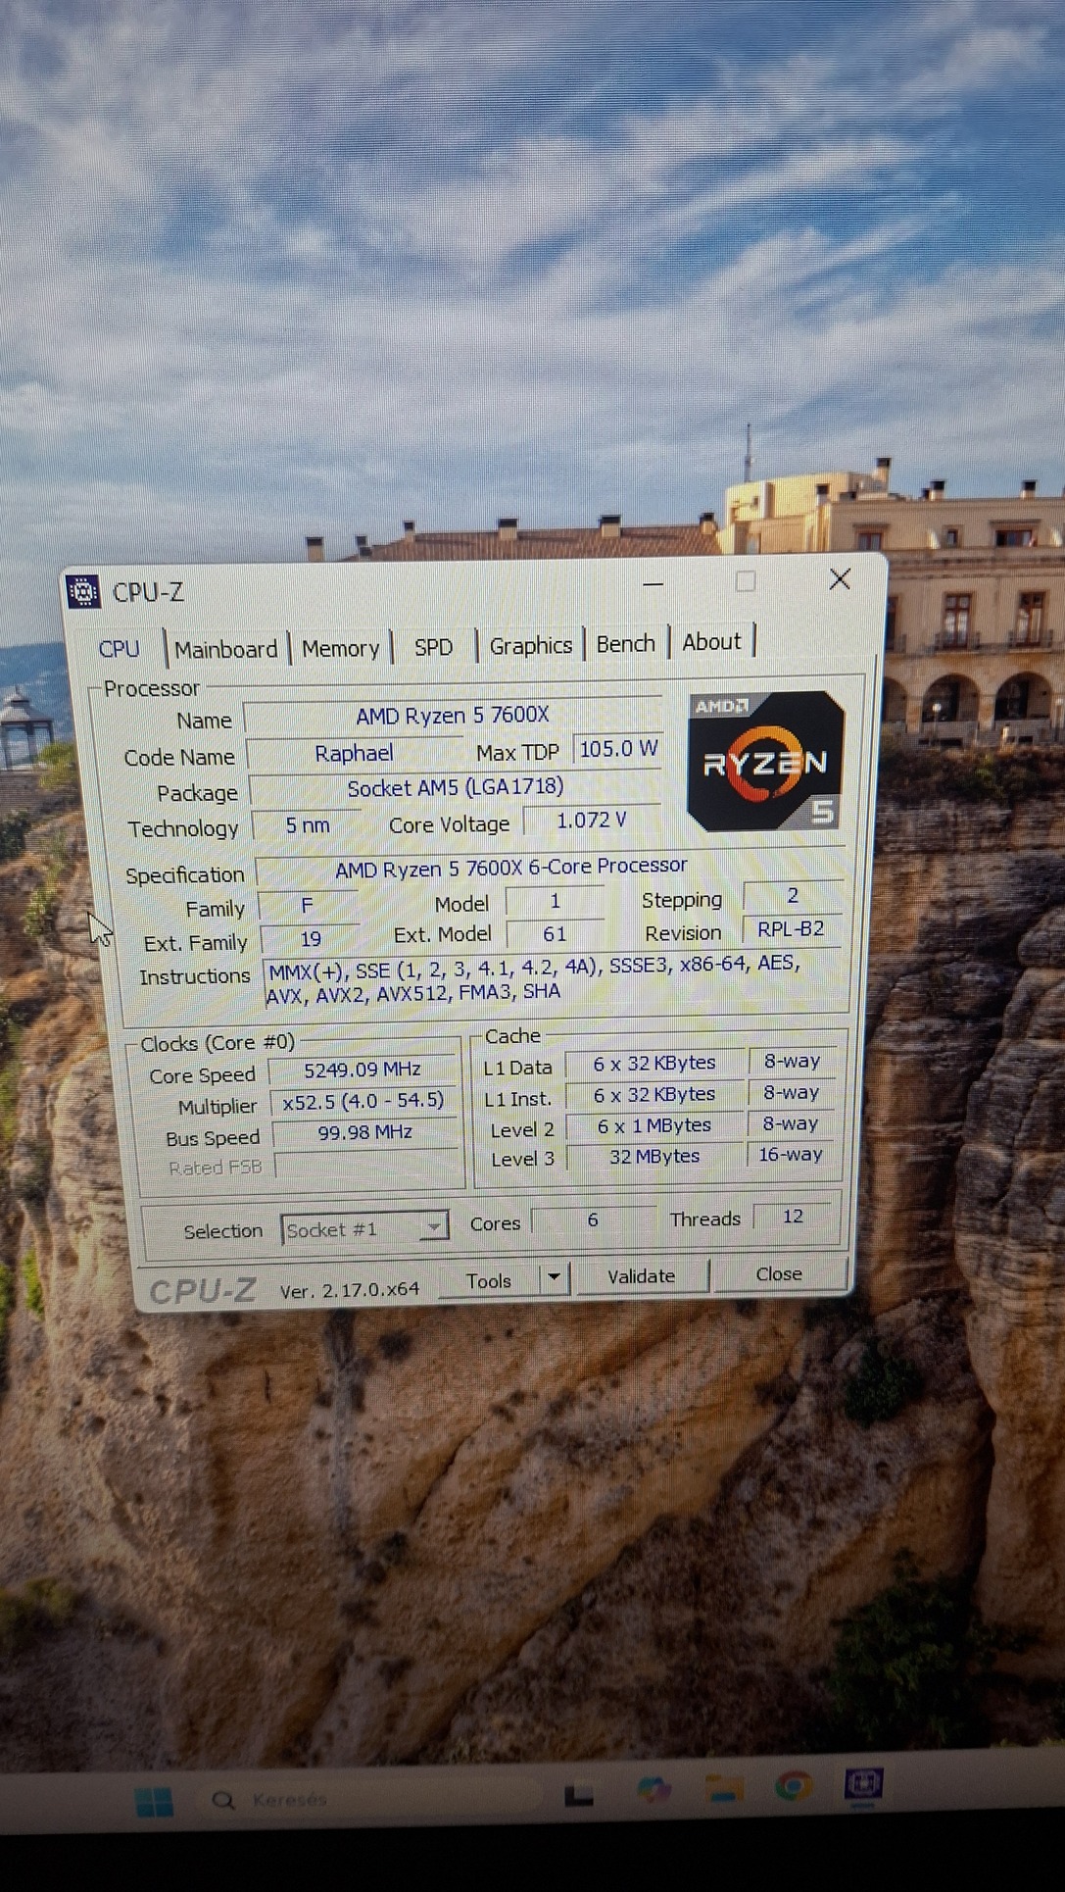Image resolution: width=1065 pixels, height=1892 pixels.
Task: Click the Close button at bottom
Action: point(779,1273)
